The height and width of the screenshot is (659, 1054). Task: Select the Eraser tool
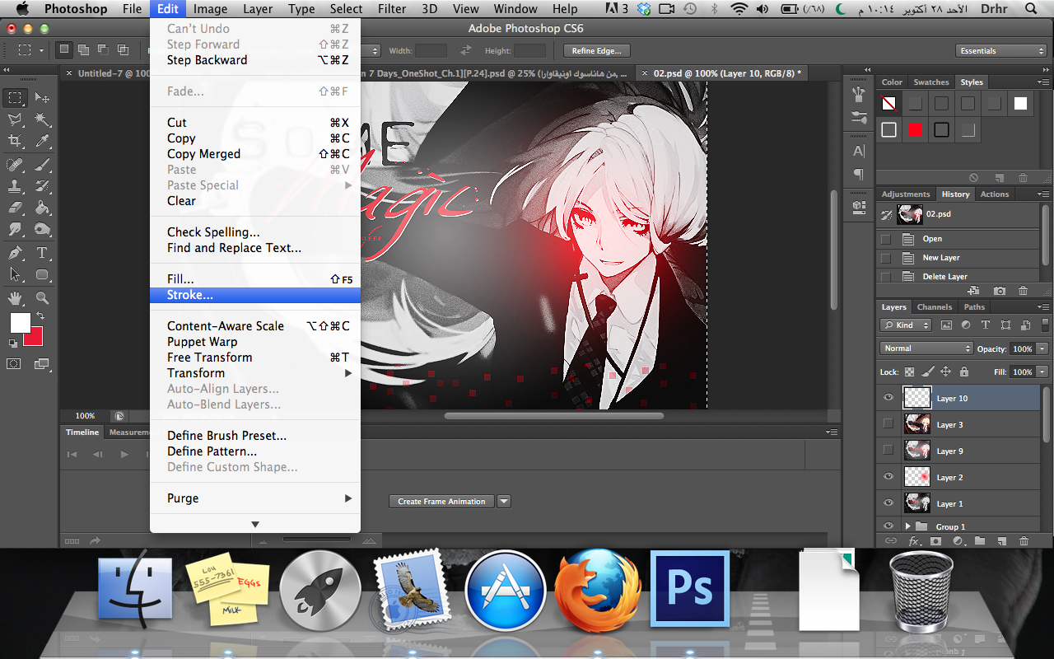pyautogui.click(x=16, y=208)
